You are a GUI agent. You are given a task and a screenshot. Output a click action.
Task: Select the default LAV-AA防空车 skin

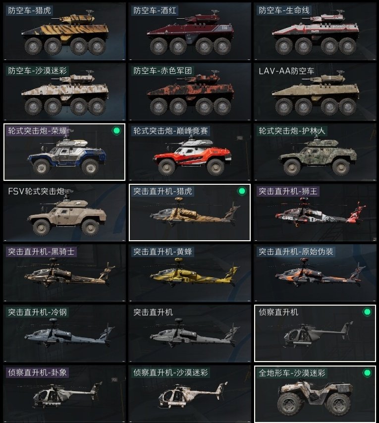(315, 92)
